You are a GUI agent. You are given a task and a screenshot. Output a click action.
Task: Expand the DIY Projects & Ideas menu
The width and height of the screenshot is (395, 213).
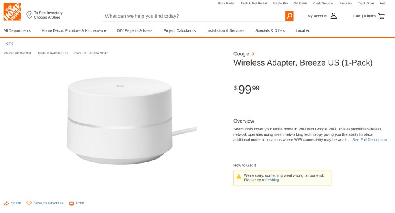pyautogui.click(x=135, y=31)
